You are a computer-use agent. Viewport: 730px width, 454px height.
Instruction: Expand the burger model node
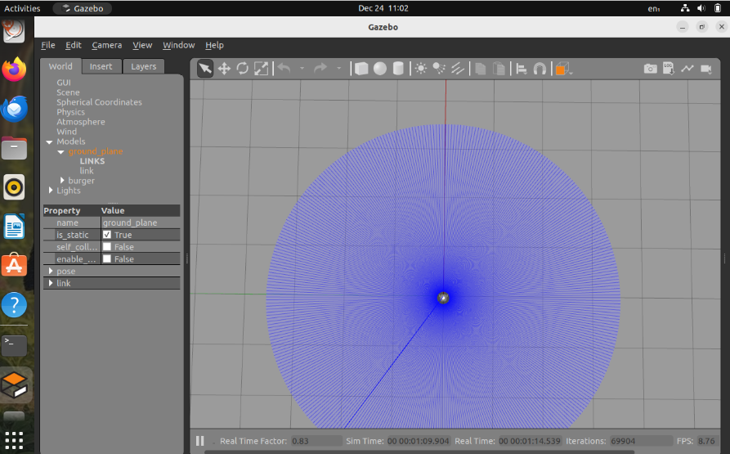click(x=62, y=180)
